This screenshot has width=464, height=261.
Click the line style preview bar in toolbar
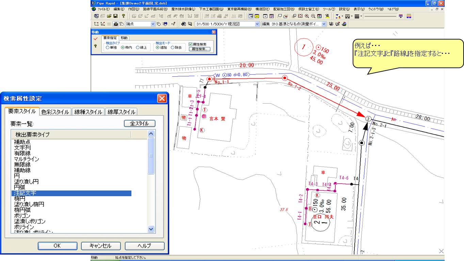pyautogui.click(x=380, y=16)
